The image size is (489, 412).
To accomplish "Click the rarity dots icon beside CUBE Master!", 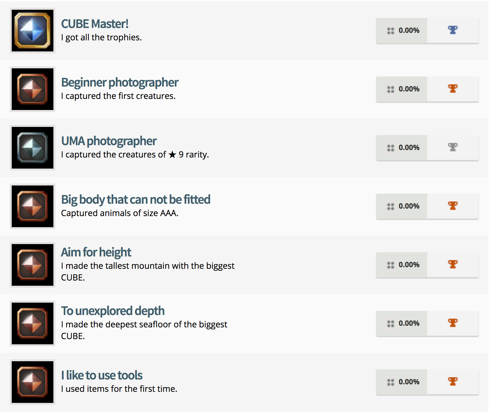I will click(x=391, y=31).
